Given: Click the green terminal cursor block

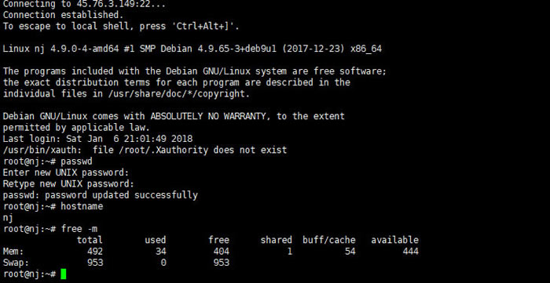Looking at the screenshot, I should point(63,274).
